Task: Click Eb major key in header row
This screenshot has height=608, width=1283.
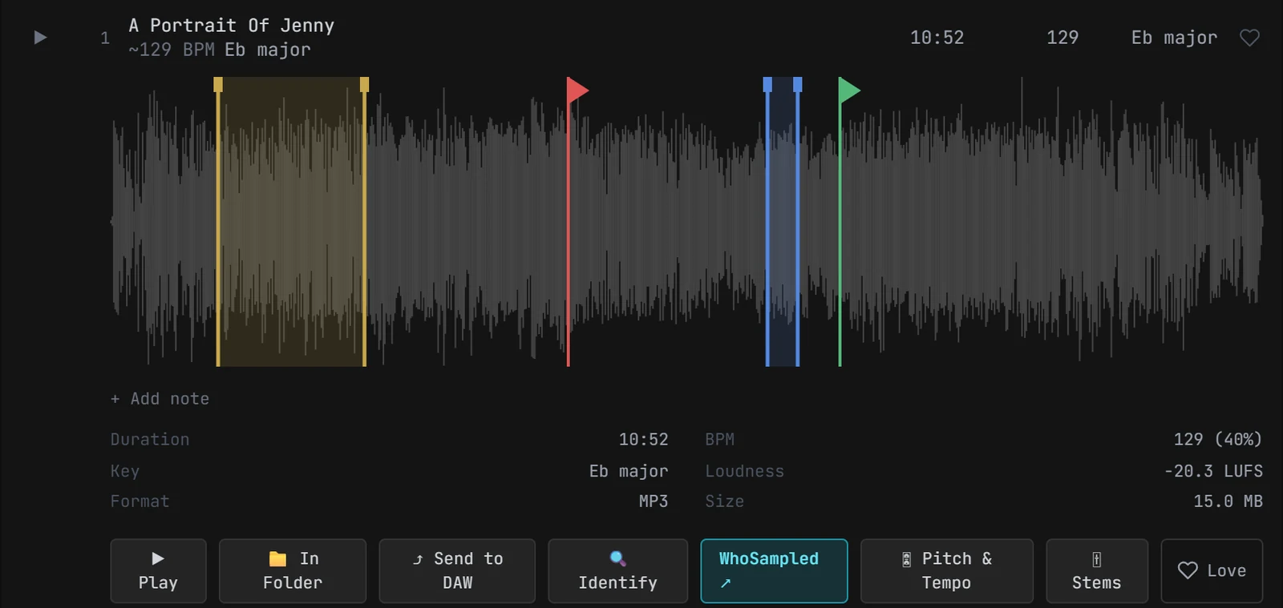Action: (x=1174, y=38)
